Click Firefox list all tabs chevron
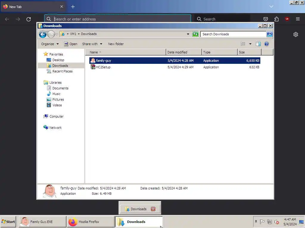 (271, 7)
